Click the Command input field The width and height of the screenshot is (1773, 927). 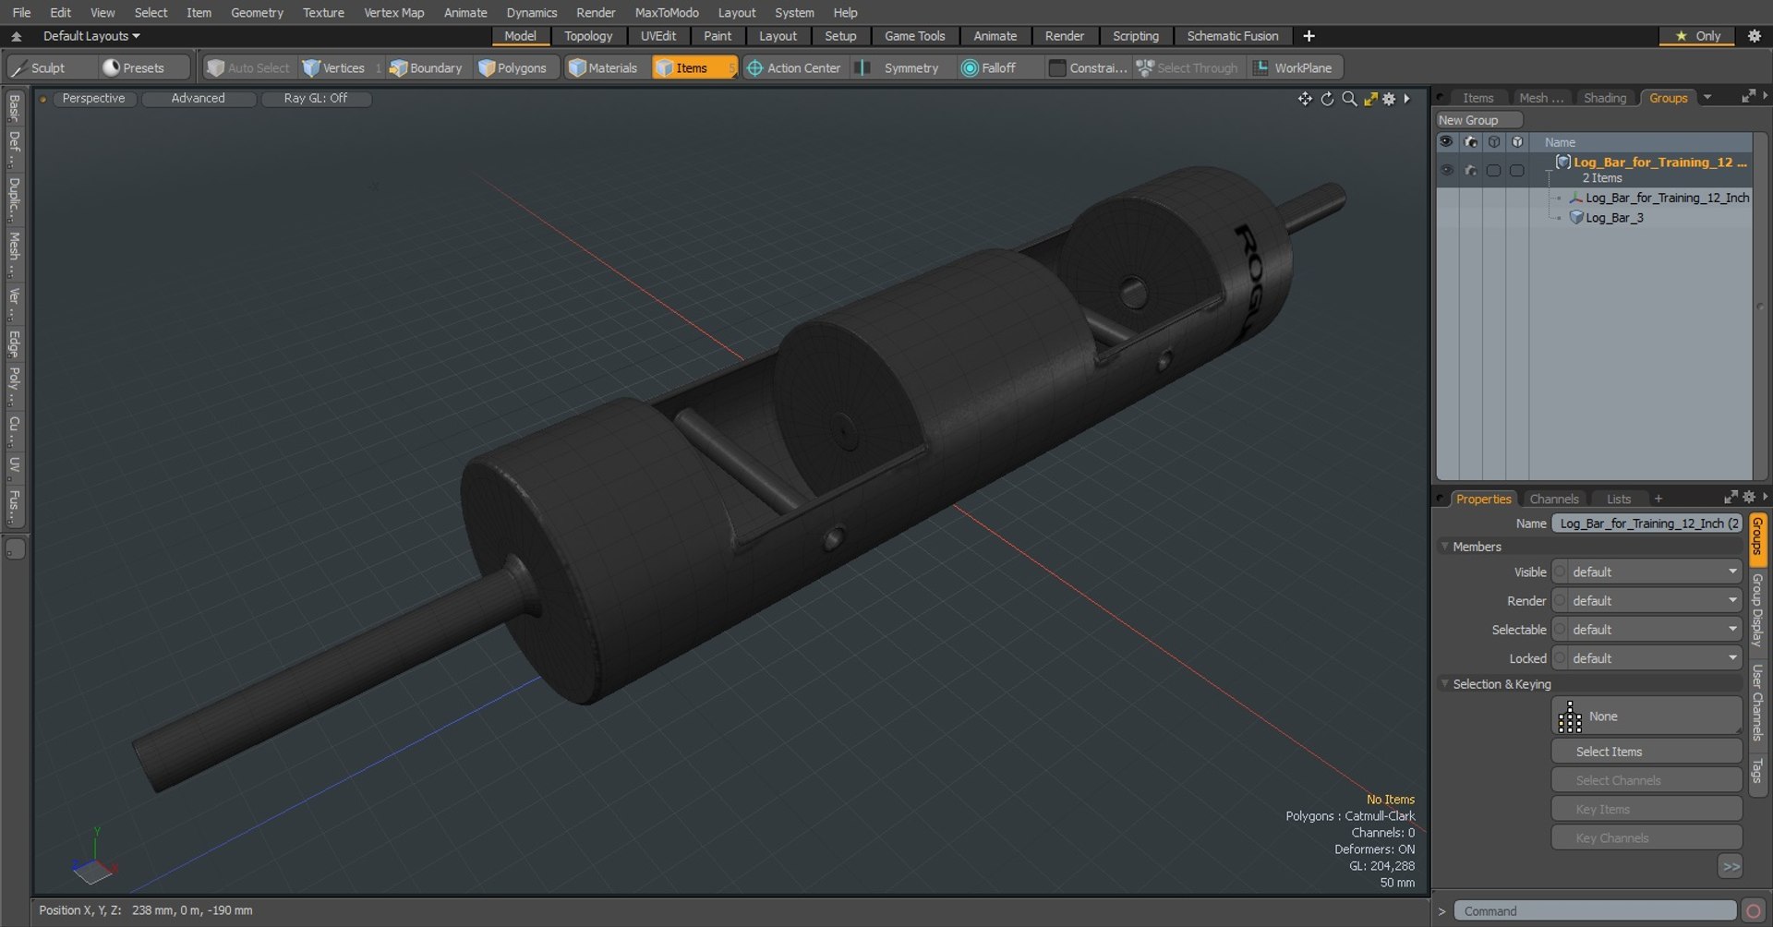tap(1595, 911)
